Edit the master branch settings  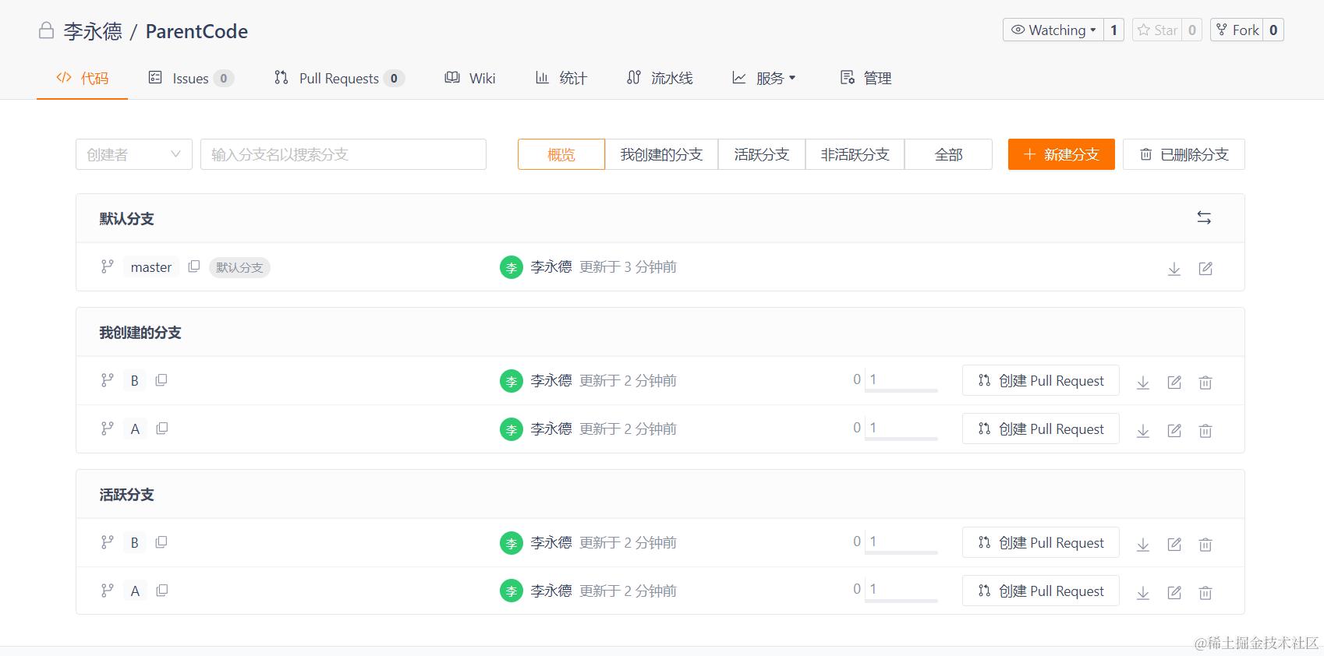click(x=1205, y=269)
